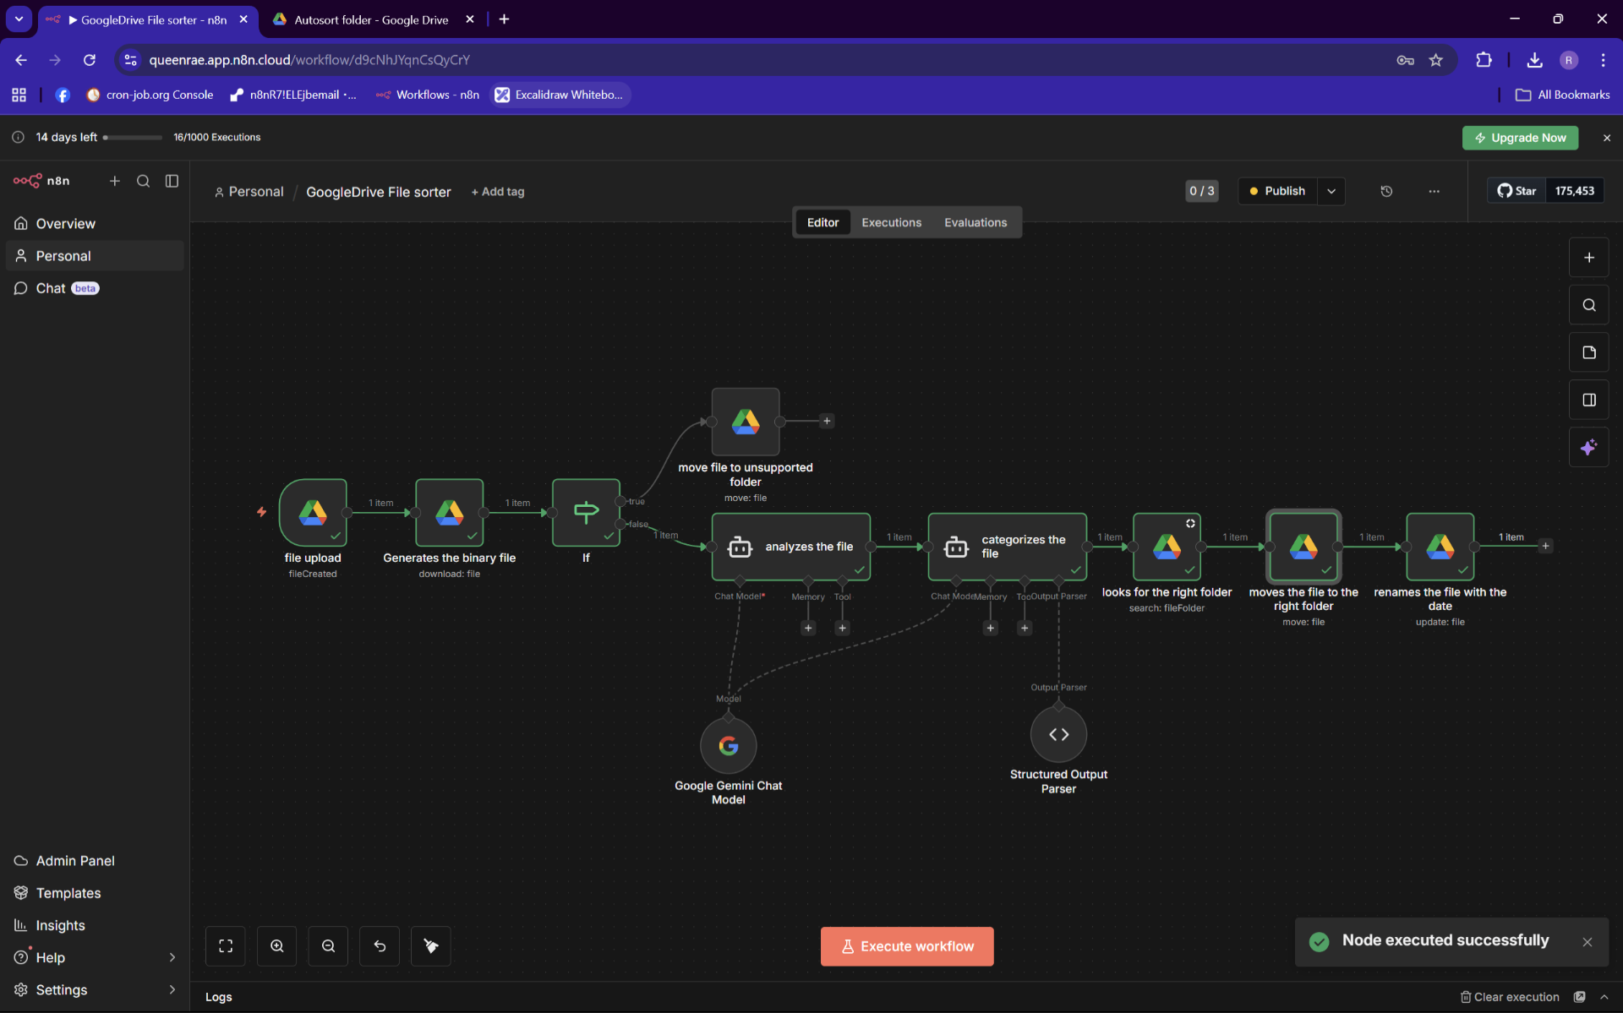Toggle the right-side focus panel icon
The image size is (1623, 1013).
[1589, 400]
